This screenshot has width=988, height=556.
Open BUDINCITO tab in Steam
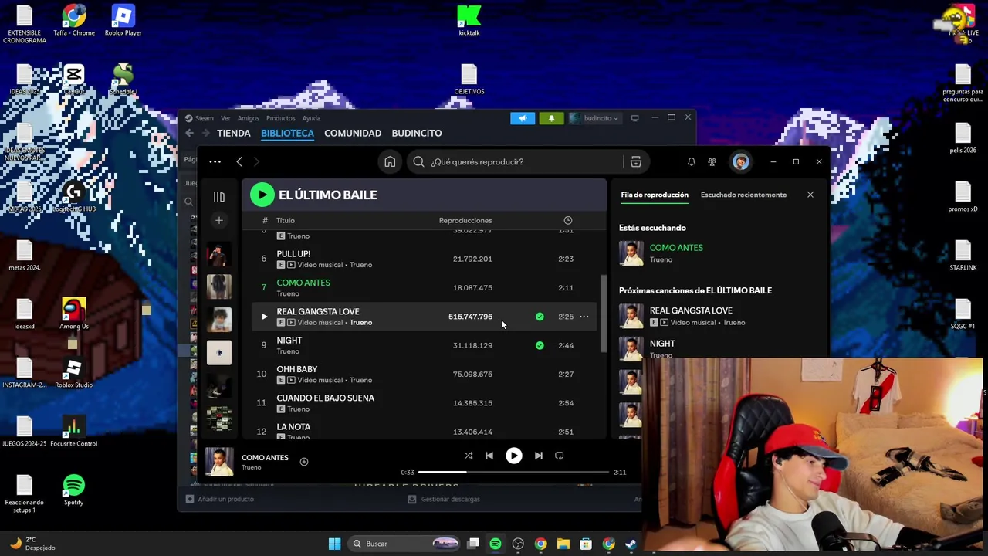pyautogui.click(x=417, y=133)
